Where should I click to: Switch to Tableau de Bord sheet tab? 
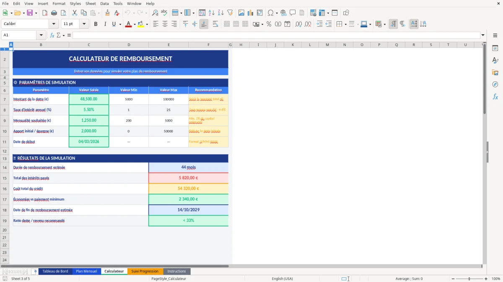(55, 271)
